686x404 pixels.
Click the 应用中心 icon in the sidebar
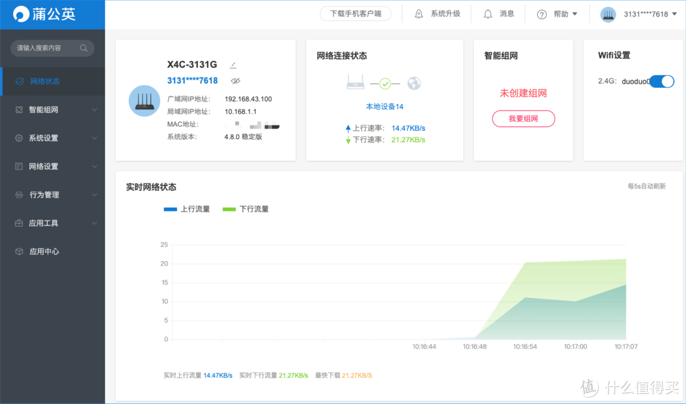coord(20,251)
